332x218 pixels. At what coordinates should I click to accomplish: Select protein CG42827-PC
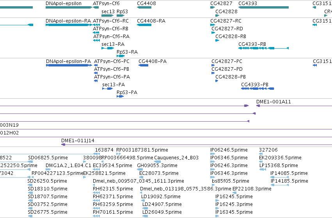click(x=213, y=65)
